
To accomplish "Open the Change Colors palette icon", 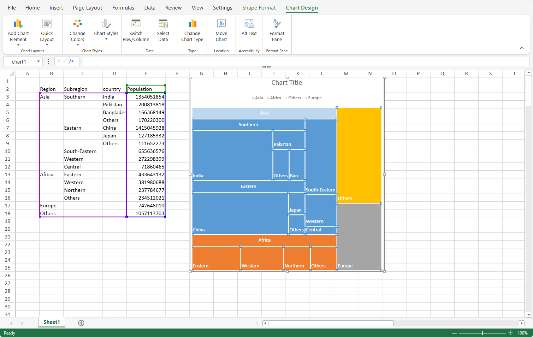I will pyautogui.click(x=77, y=24).
